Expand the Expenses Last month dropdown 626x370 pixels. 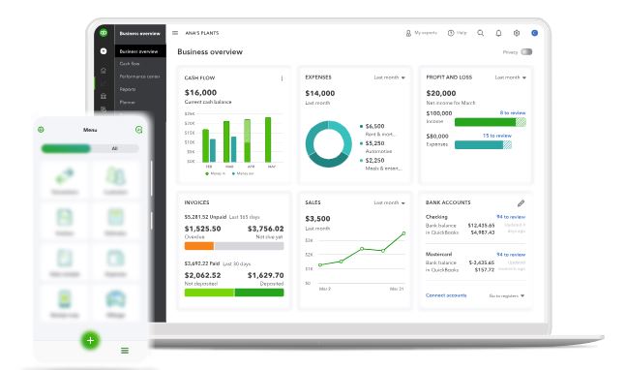click(390, 77)
